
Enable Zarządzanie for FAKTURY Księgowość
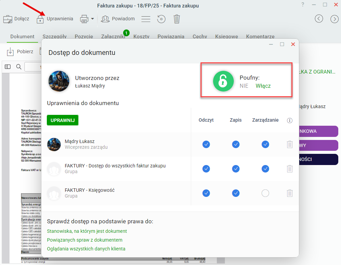(265, 193)
